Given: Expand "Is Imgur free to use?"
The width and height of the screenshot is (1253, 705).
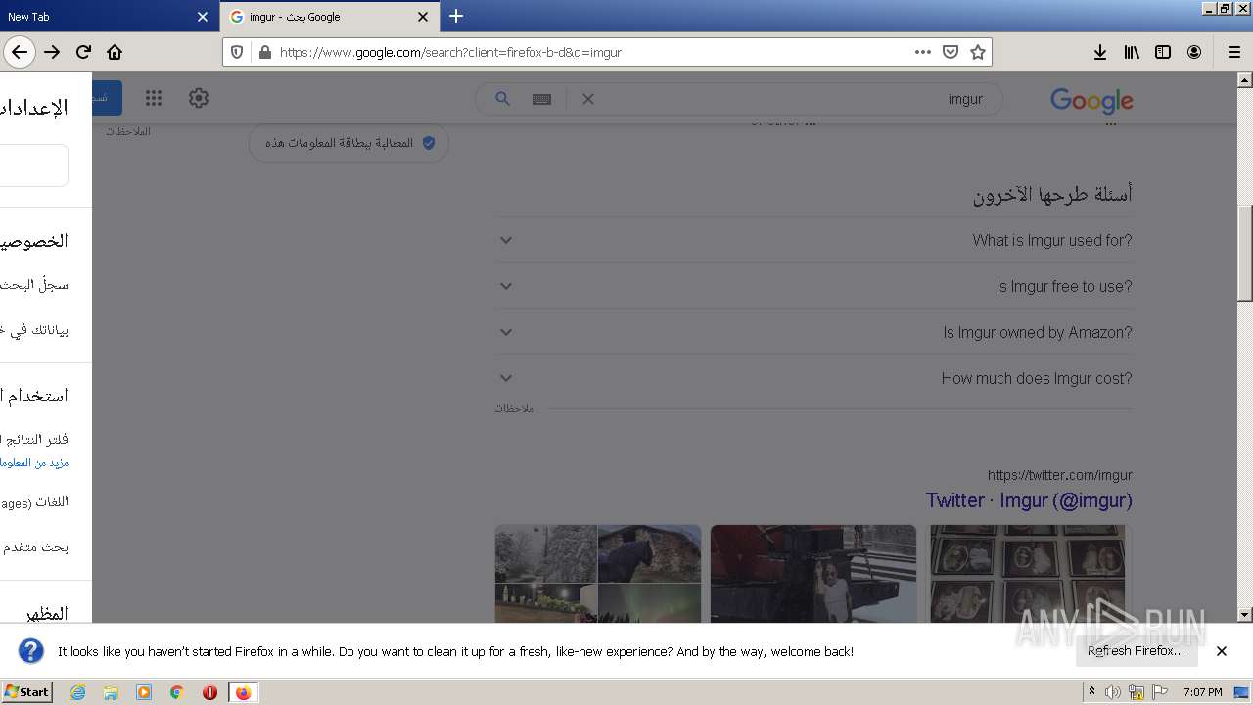Looking at the screenshot, I should click(813, 286).
